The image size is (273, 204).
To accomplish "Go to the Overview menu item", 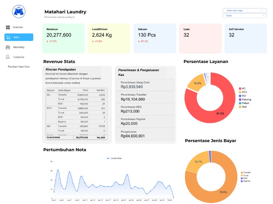I will tap(18, 27).
